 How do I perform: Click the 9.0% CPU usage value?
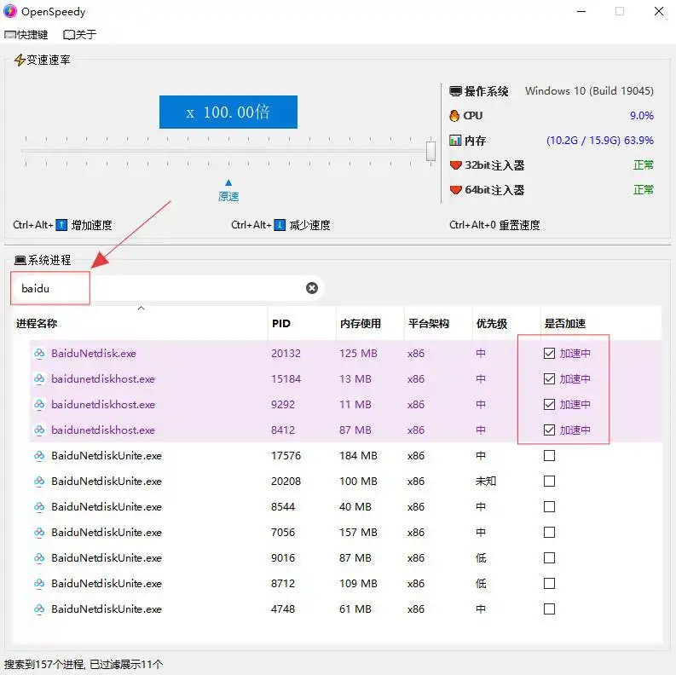642,116
